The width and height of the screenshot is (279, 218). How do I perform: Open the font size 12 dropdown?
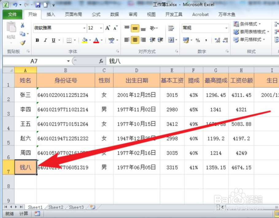101,28
